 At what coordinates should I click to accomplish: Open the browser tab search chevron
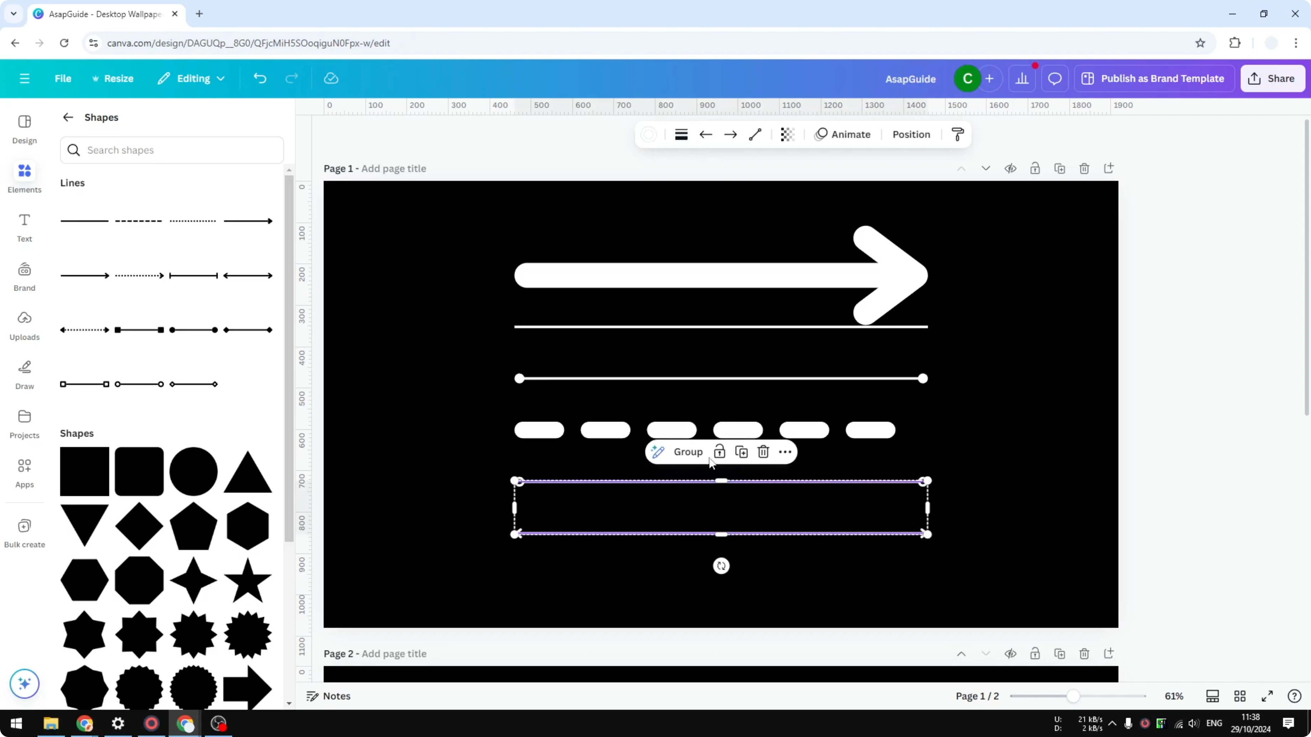tap(14, 14)
